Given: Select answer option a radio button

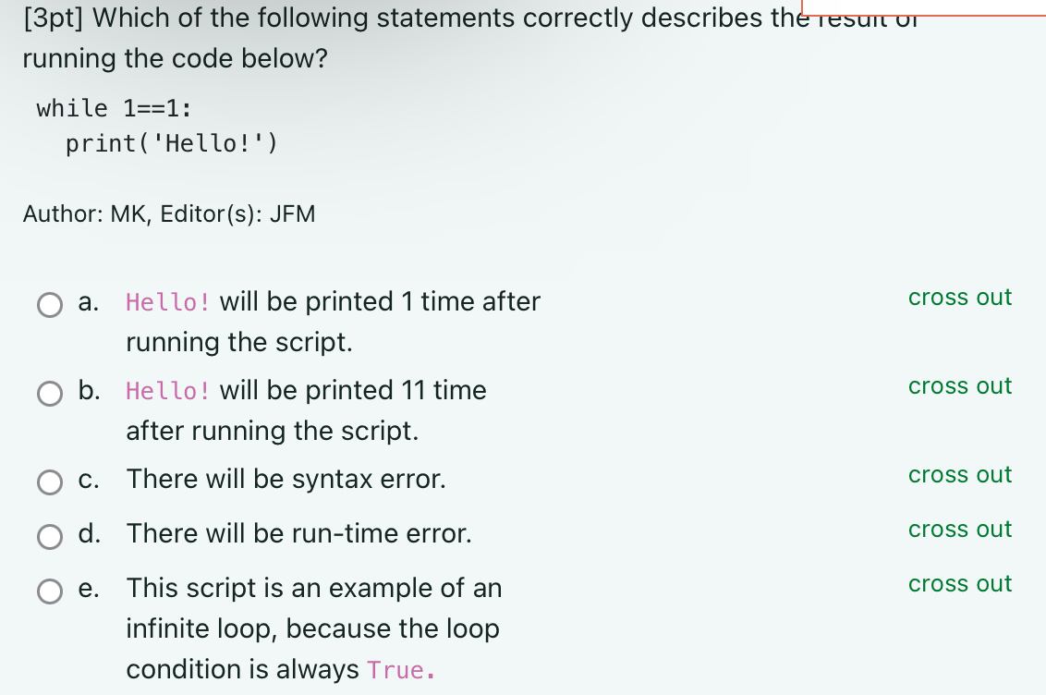Looking at the screenshot, I should (50, 305).
